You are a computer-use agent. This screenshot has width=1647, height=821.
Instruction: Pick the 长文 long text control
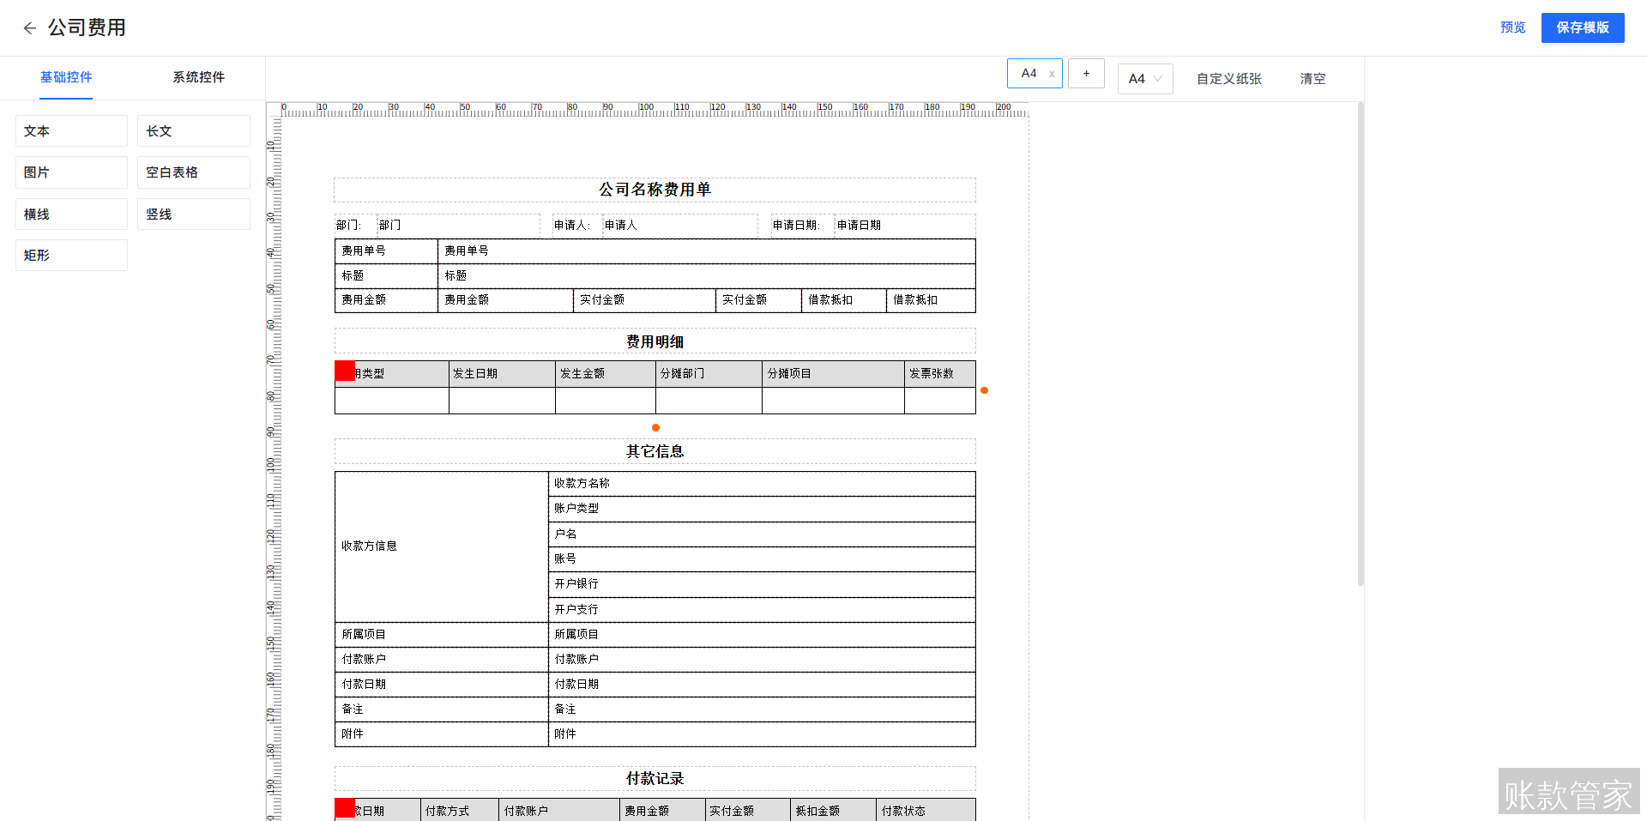coord(194,131)
